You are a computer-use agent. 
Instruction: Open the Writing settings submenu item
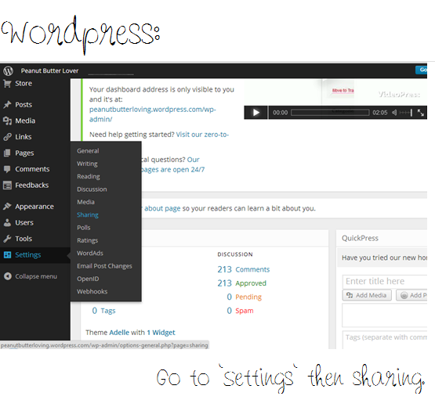(87, 164)
